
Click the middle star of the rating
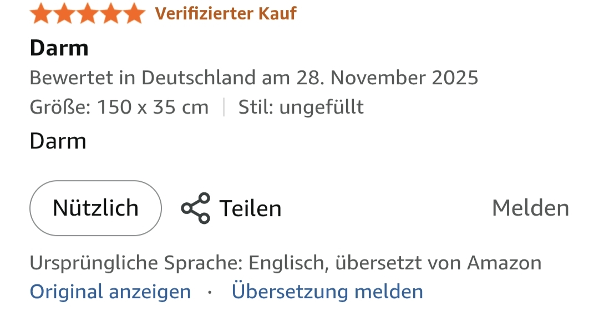pos(88,13)
